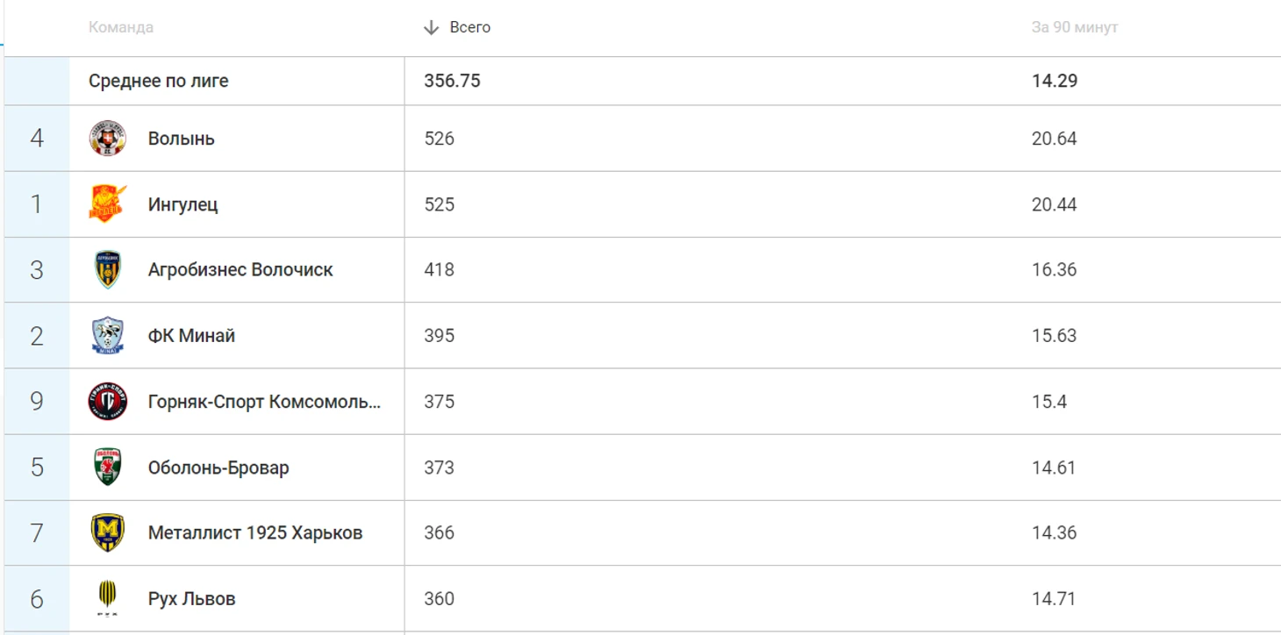Select the Горняк-Спорт club logo
This screenshot has width=1281, height=635.
tap(108, 401)
